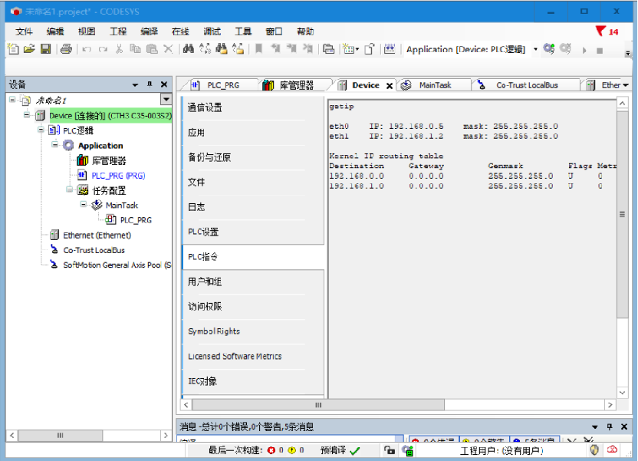The image size is (638, 461).
Task: Click the Login gear icon beside Application selector
Action: [x=549, y=49]
